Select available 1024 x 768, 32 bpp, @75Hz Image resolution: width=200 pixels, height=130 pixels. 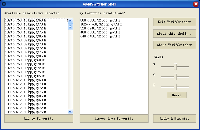pos(36,52)
